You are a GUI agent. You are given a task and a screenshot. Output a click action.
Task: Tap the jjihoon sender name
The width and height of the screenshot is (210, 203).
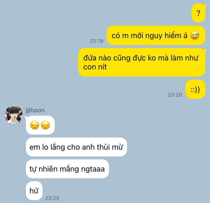pyautogui.click(x=35, y=111)
